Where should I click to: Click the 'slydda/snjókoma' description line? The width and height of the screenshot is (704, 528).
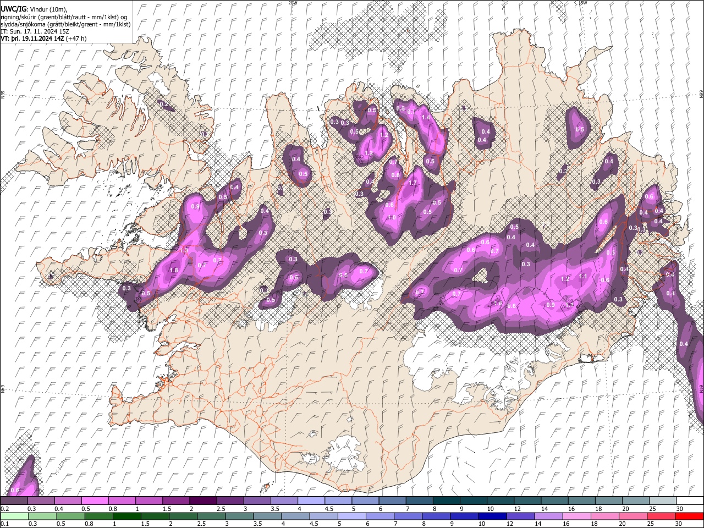pos(65,24)
